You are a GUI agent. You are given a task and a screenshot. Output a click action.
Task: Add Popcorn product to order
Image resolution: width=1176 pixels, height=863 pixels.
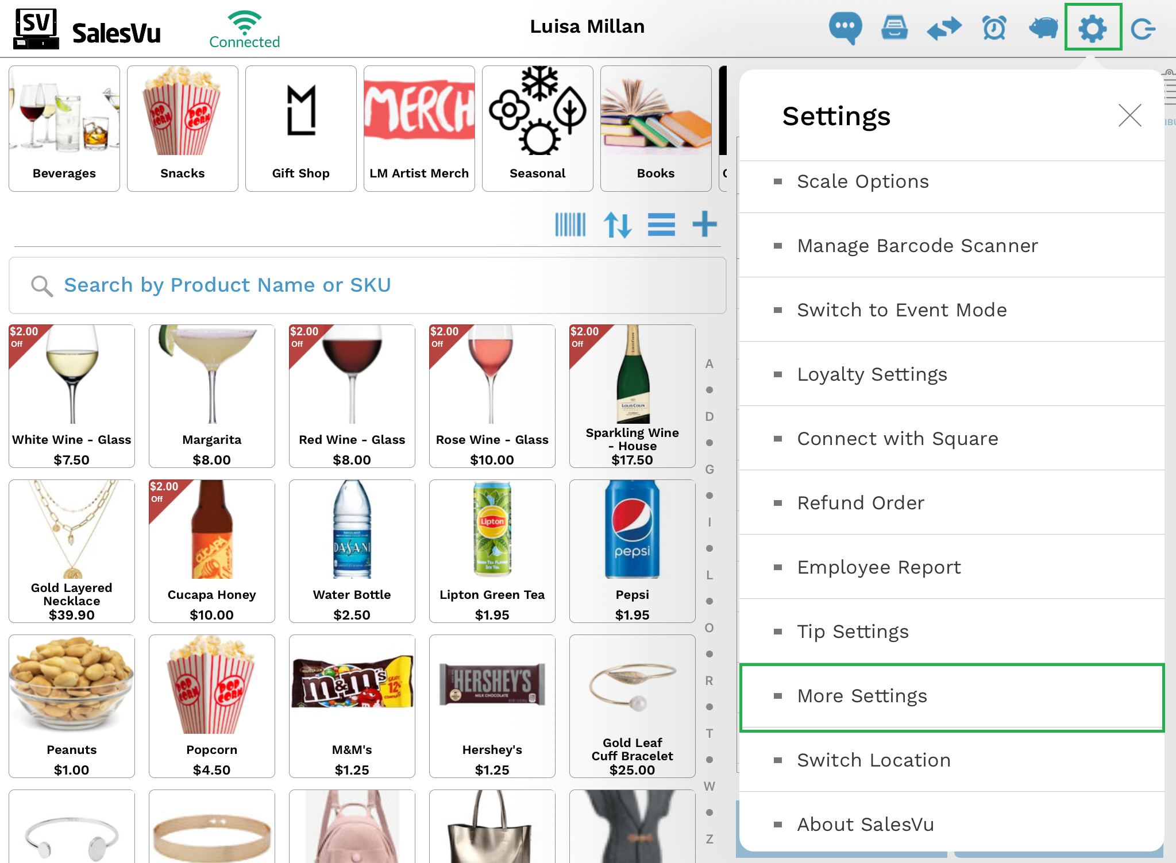[212, 706]
